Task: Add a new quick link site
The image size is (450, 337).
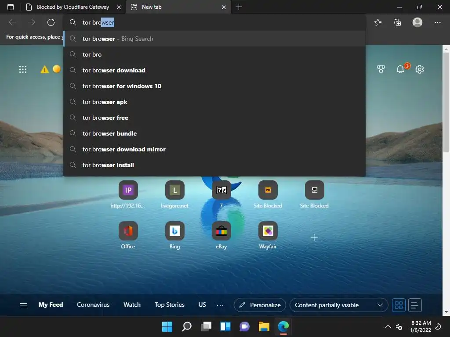Action: (x=314, y=237)
